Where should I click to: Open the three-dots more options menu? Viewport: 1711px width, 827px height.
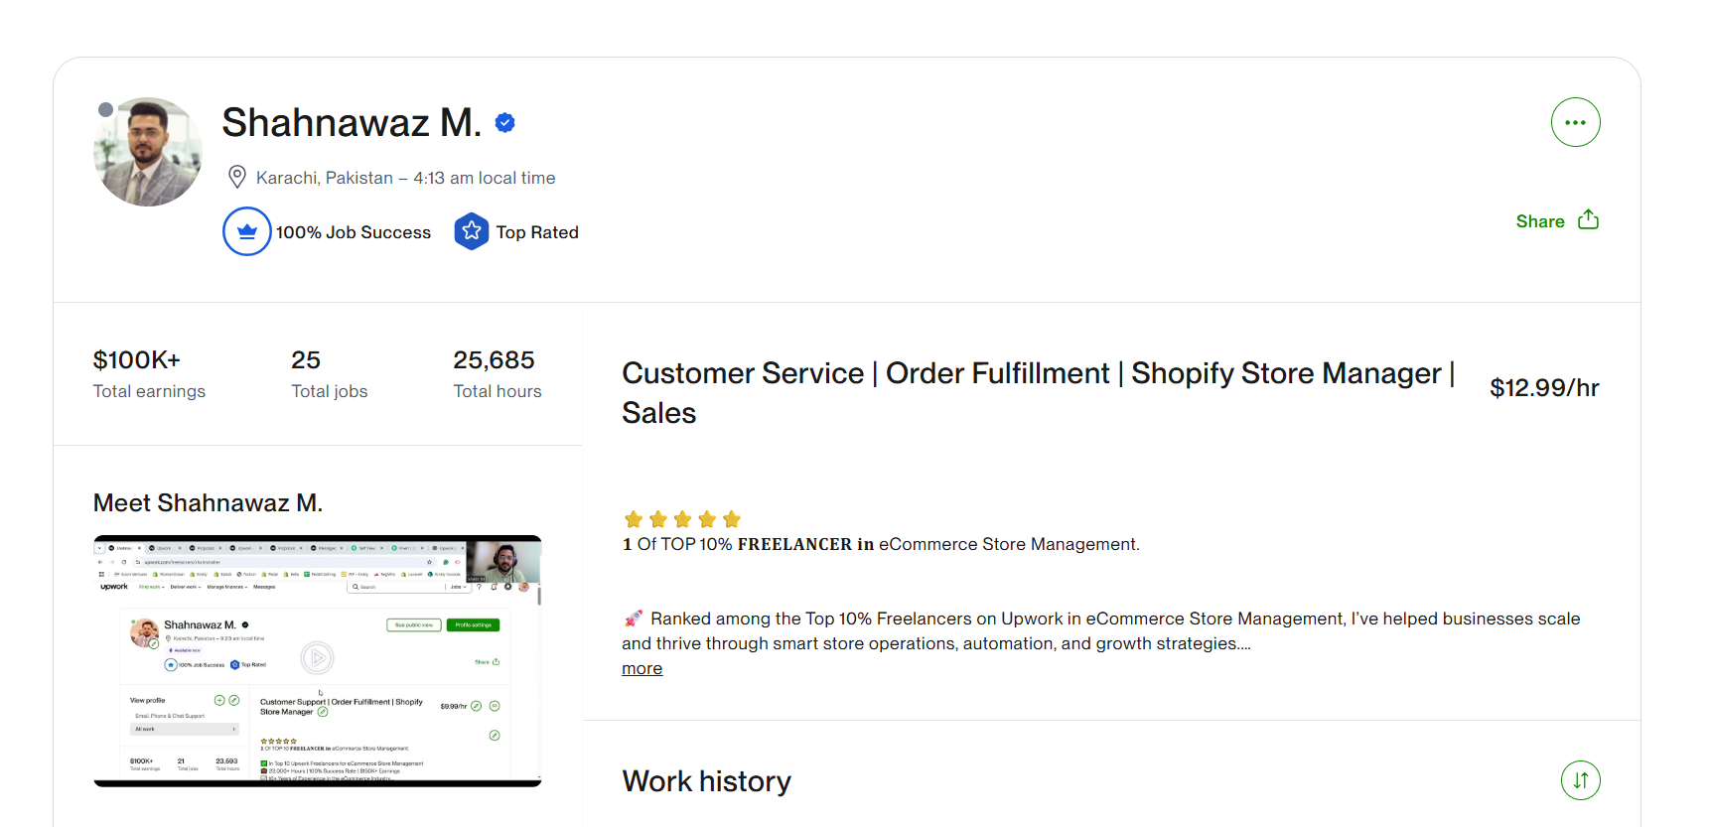tap(1575, 122)
